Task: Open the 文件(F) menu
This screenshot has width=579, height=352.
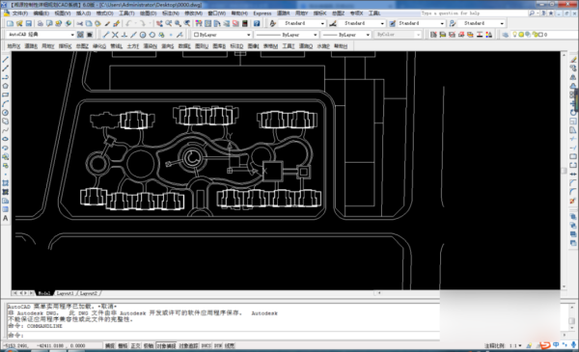Action: (20, 14)
